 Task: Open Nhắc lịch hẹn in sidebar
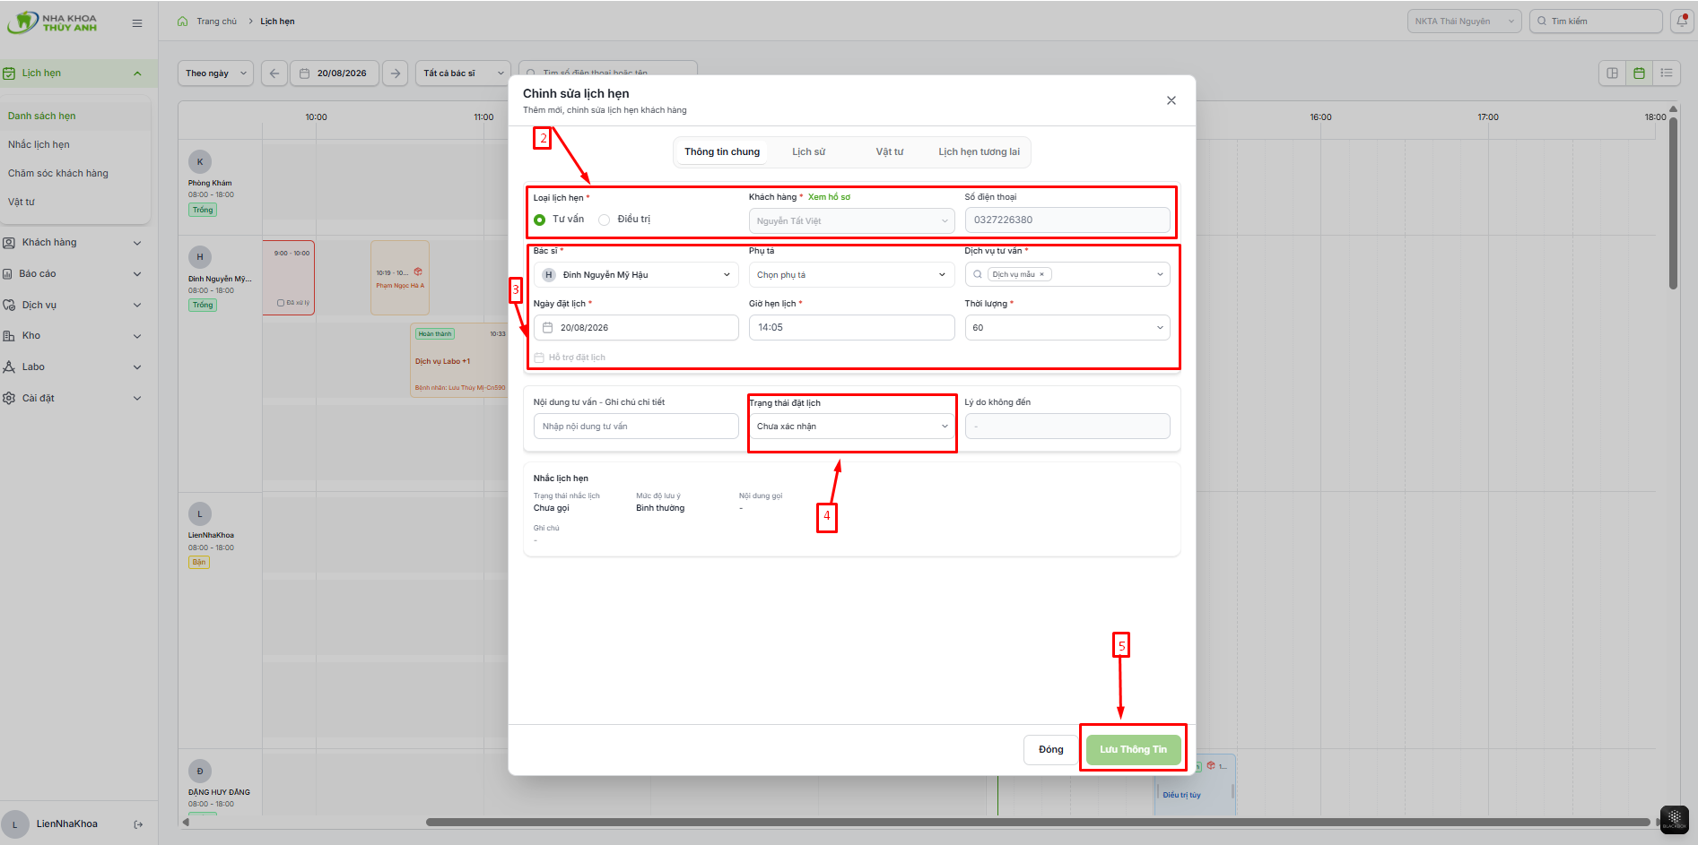[39, 145]
